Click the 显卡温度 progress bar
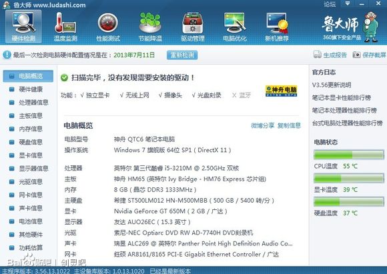The image size is (387, 274). (x=349, y=178)
